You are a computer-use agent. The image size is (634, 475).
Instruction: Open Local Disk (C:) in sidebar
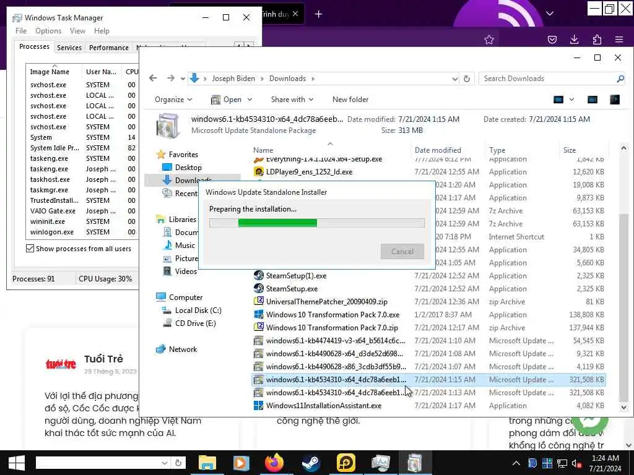click(x=198, y=310)
